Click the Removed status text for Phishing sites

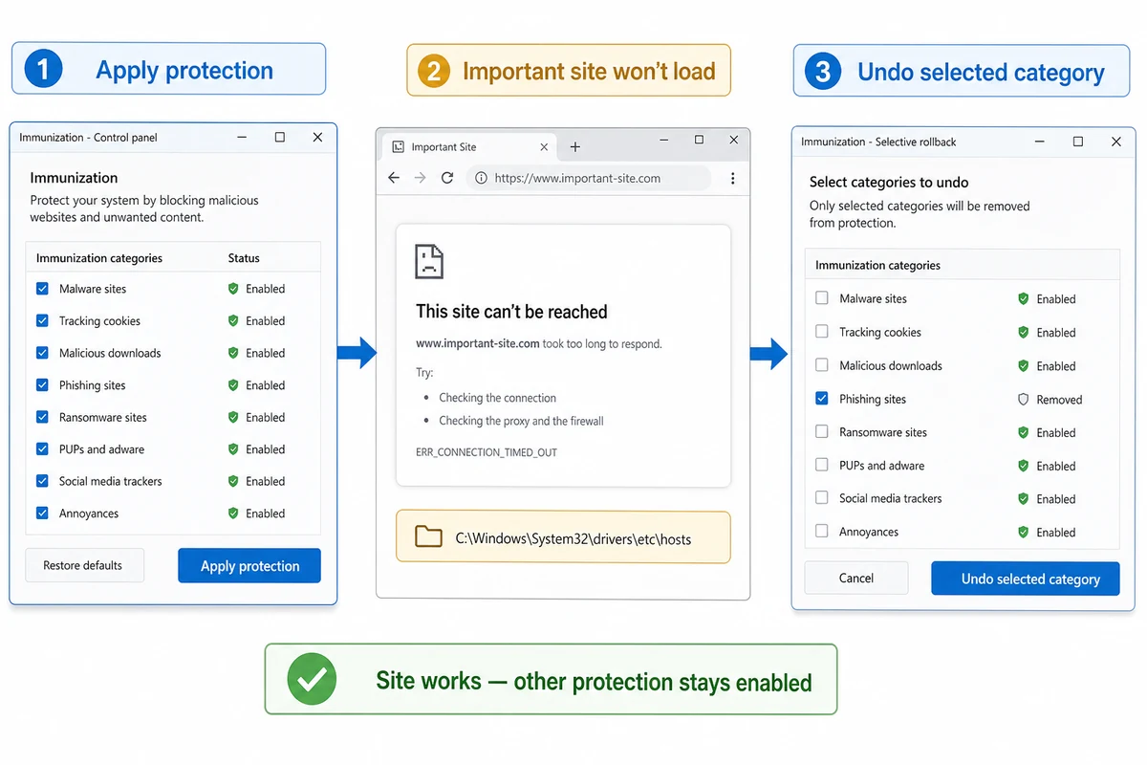point(1059,400)
